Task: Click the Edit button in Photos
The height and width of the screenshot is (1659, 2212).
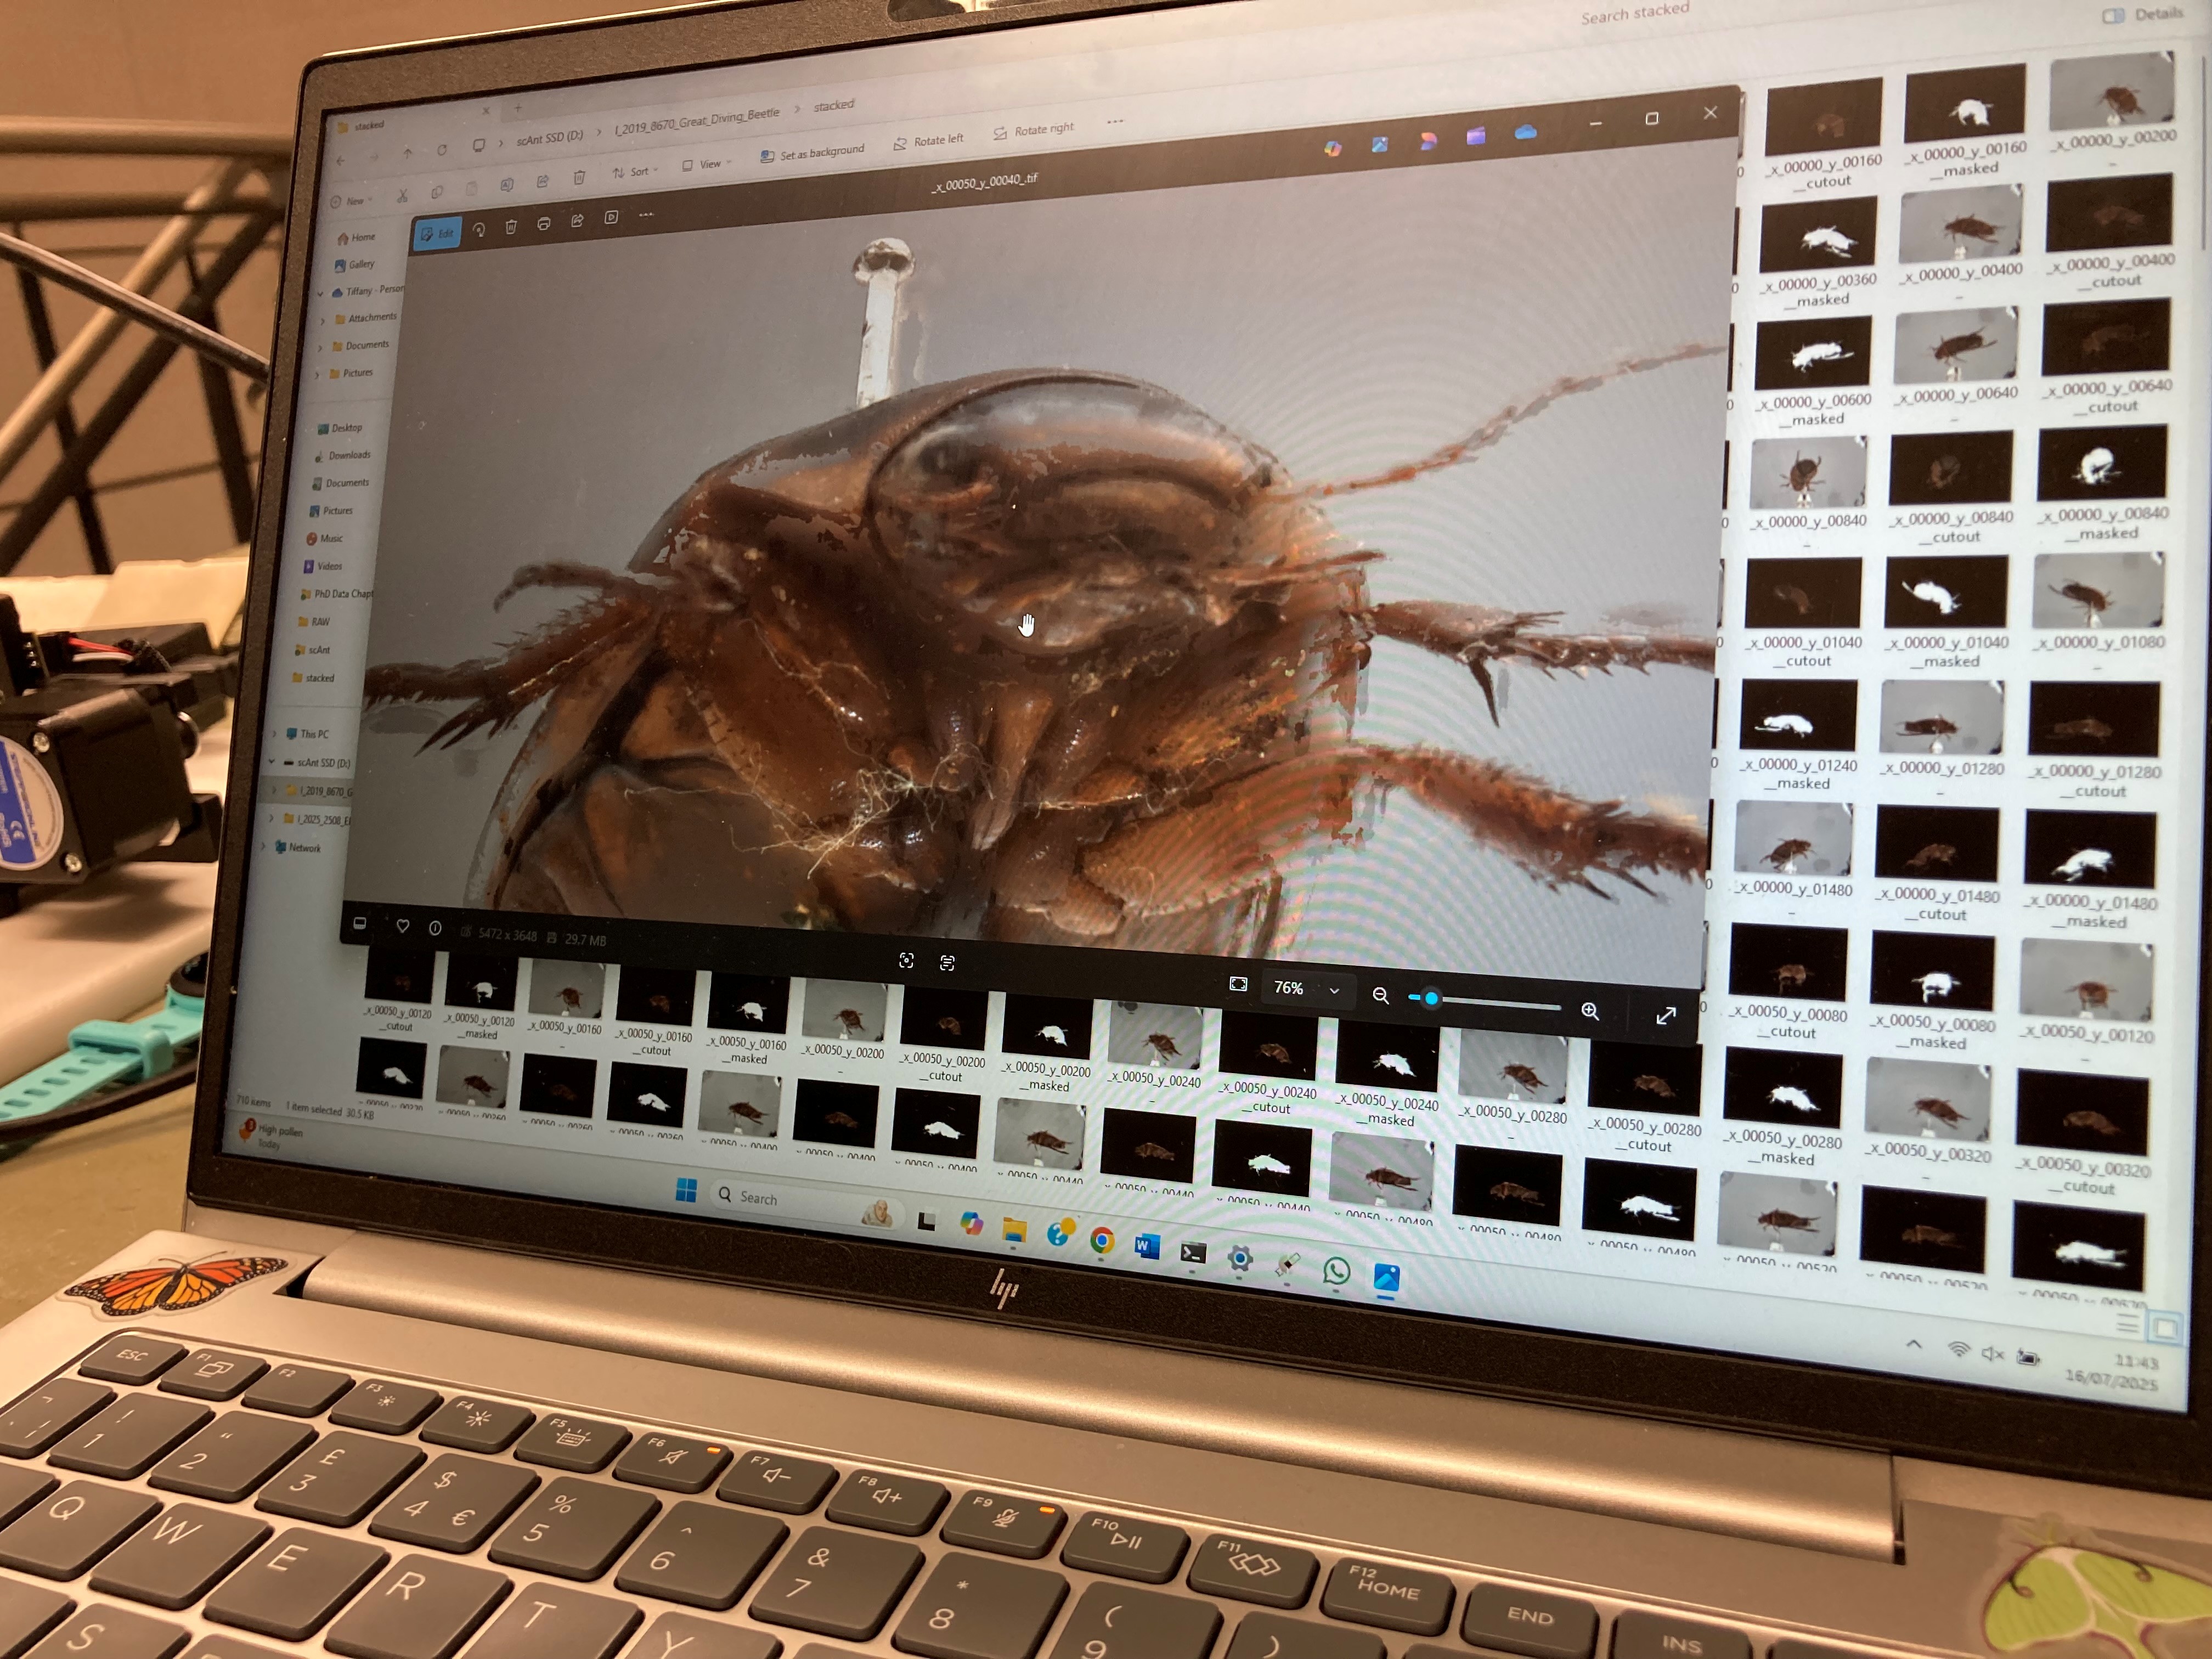Action: coord(437,234)
